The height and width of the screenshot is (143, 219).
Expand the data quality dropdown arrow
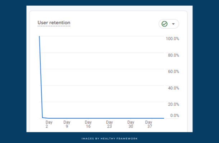pyautogui.click(x=173, y=24)
